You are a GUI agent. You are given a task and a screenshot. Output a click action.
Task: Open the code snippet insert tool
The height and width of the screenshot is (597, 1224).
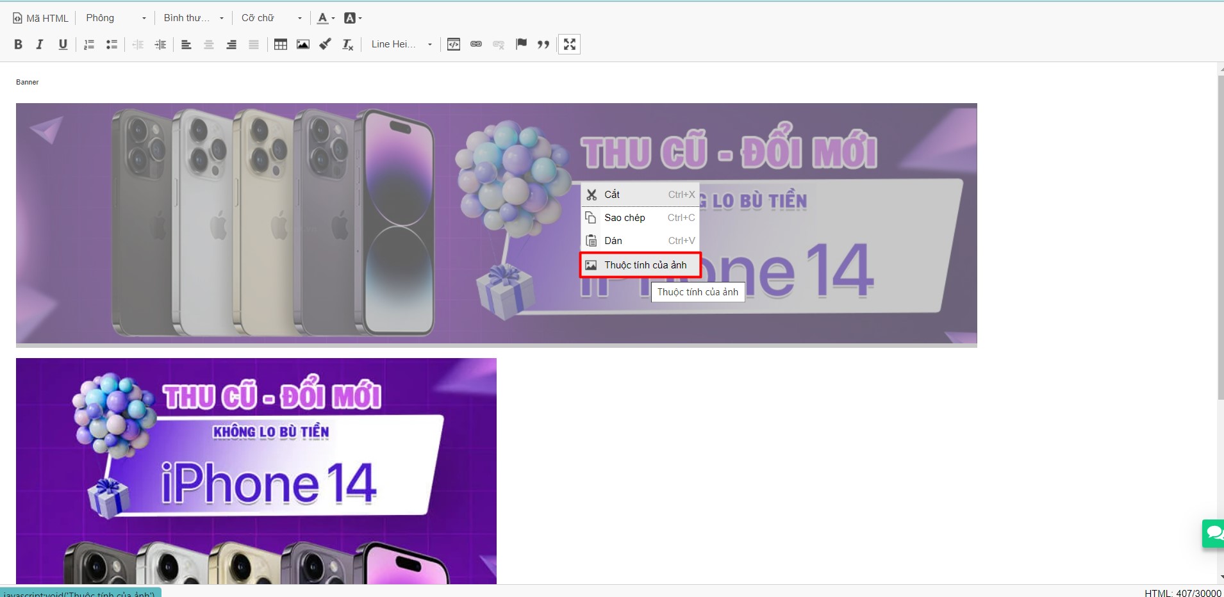(454, 44)
